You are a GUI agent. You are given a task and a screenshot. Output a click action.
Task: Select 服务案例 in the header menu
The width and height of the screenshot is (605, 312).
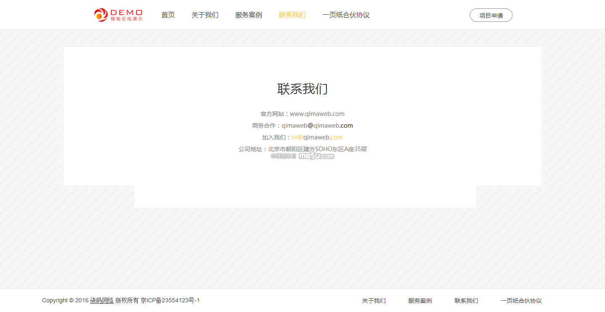[x=249, y=15]
